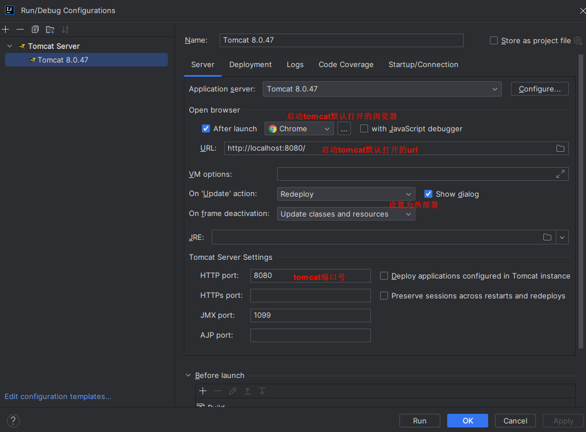Edit the Before launch task
Screen dimensions: 586x432
pyautogui.click(x=233, y=391)
